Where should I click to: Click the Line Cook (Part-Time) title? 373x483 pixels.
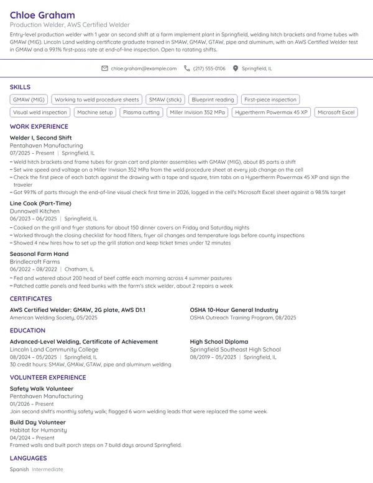pos(40,204)
